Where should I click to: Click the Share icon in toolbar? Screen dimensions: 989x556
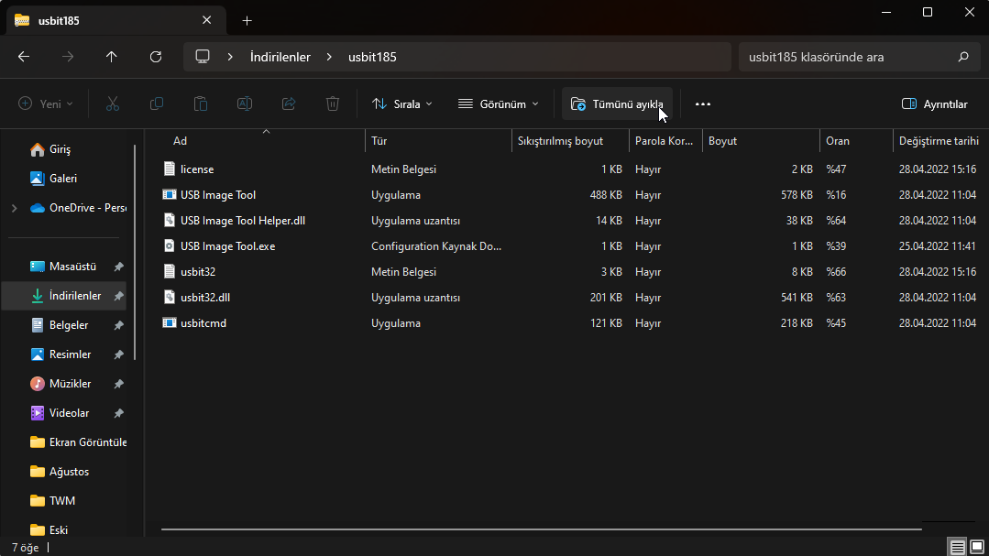point(289,104)
